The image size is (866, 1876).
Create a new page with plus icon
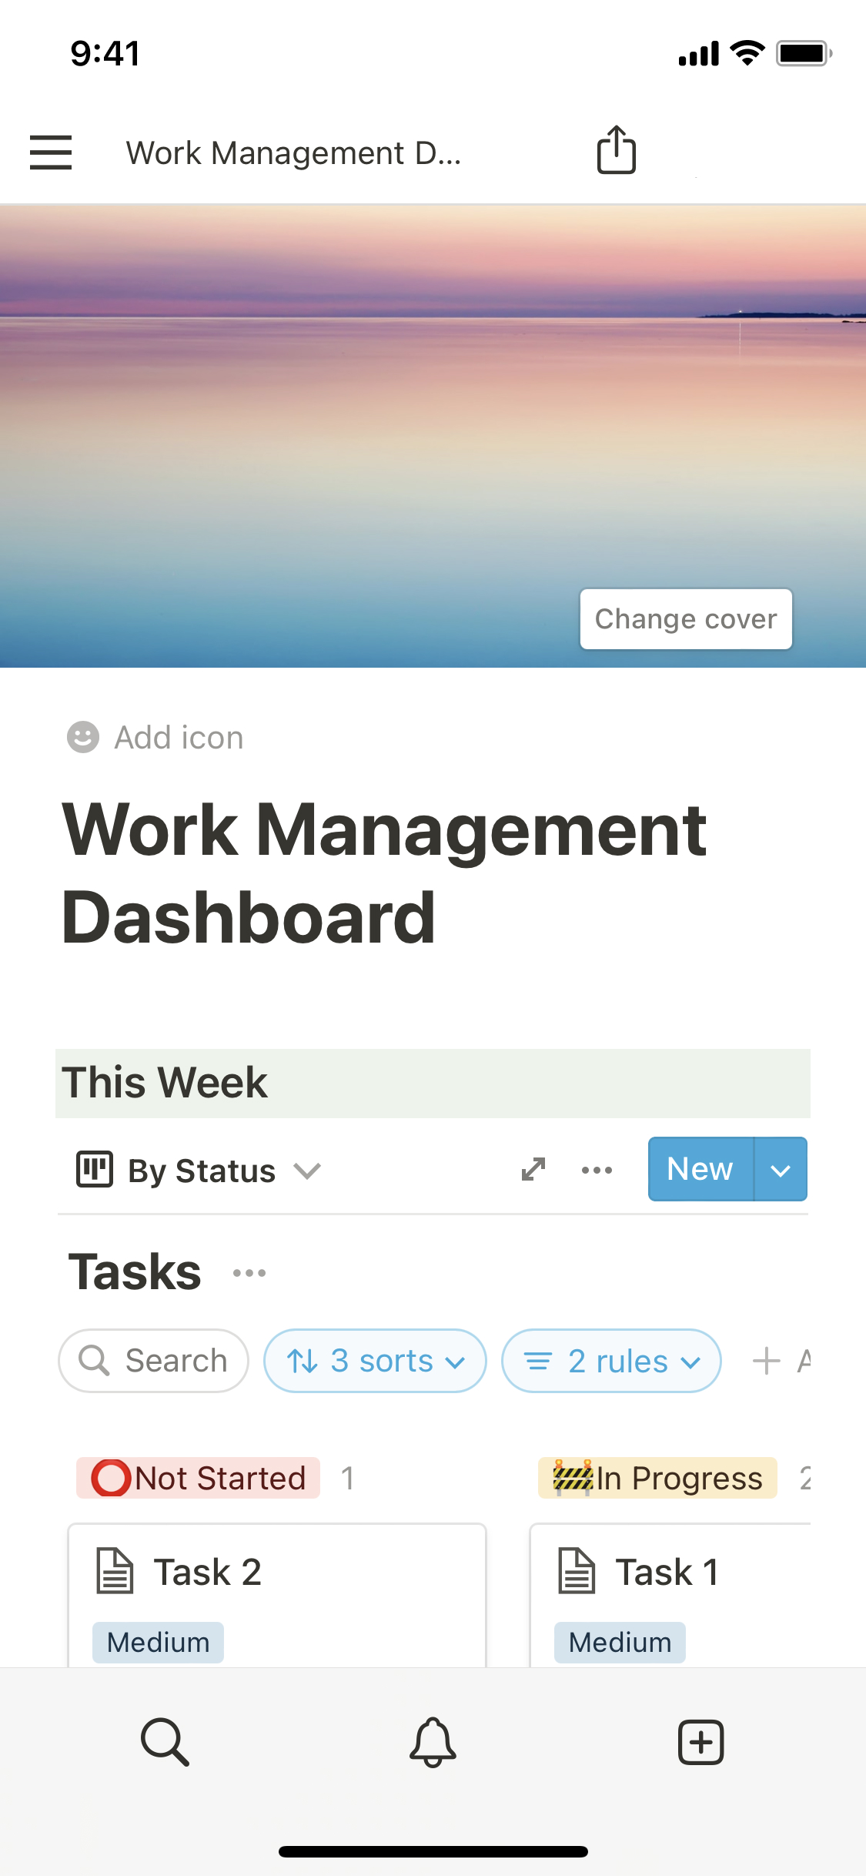pyautogui.click(x=700, y=1741)
